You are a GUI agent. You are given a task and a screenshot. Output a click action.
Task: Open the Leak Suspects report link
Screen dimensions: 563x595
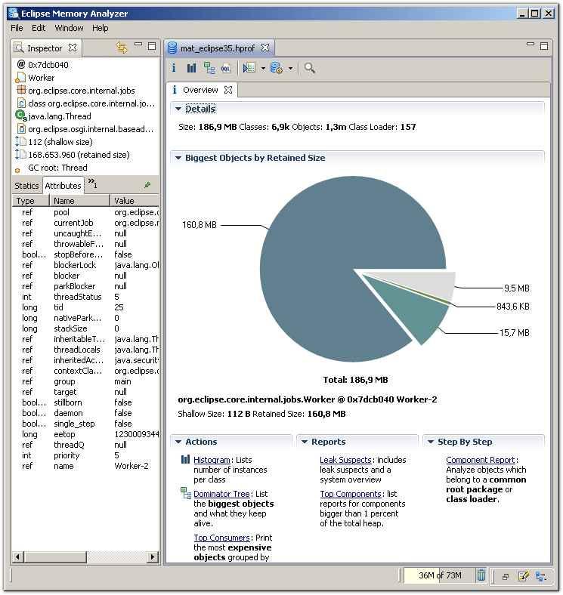click(345, 460)
